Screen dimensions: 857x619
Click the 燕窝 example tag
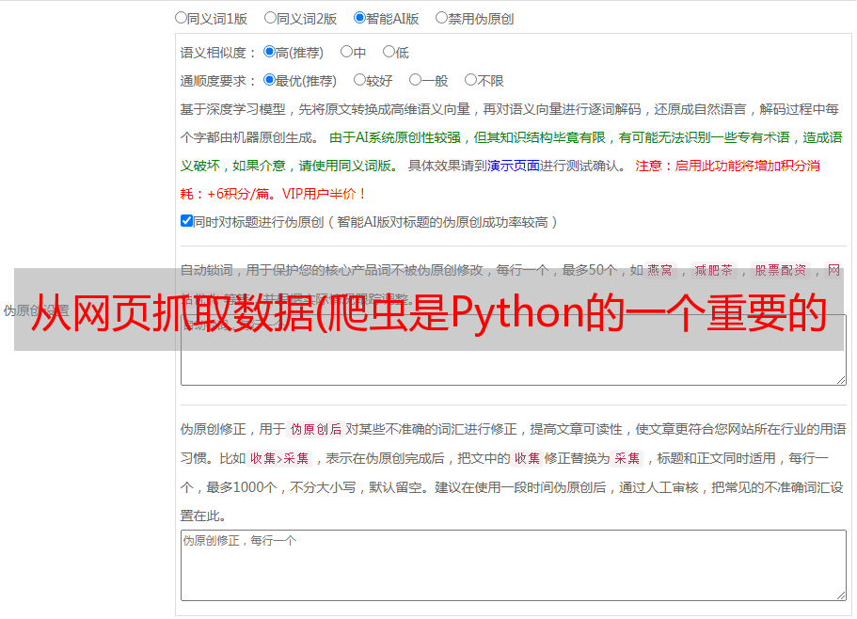659,270
